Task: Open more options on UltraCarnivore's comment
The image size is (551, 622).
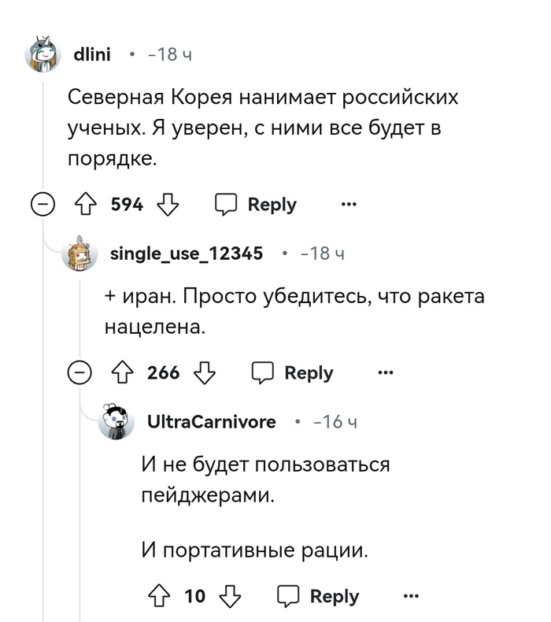Action: pos(411,596)
